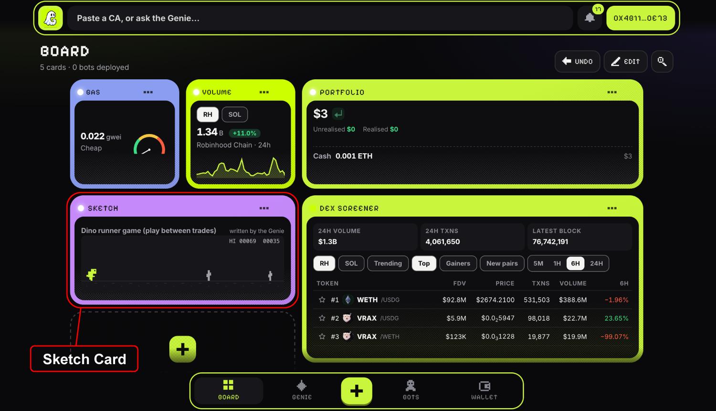Open the Gas card options menu

tap(148, 92)
